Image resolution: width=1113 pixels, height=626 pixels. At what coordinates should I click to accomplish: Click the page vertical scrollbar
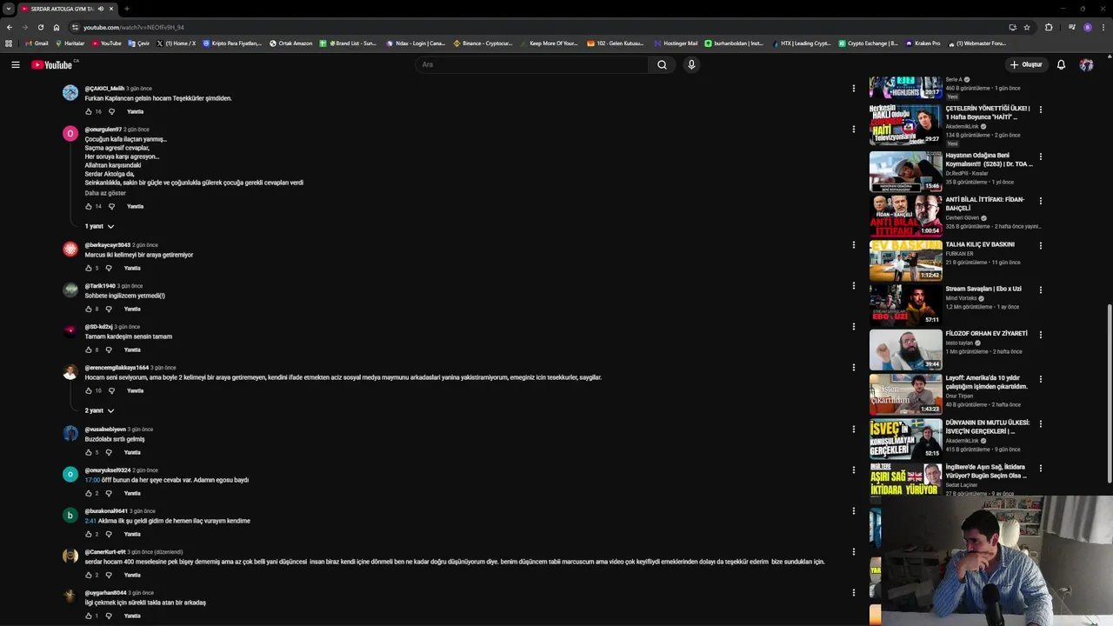click(x=1110, y=391)
